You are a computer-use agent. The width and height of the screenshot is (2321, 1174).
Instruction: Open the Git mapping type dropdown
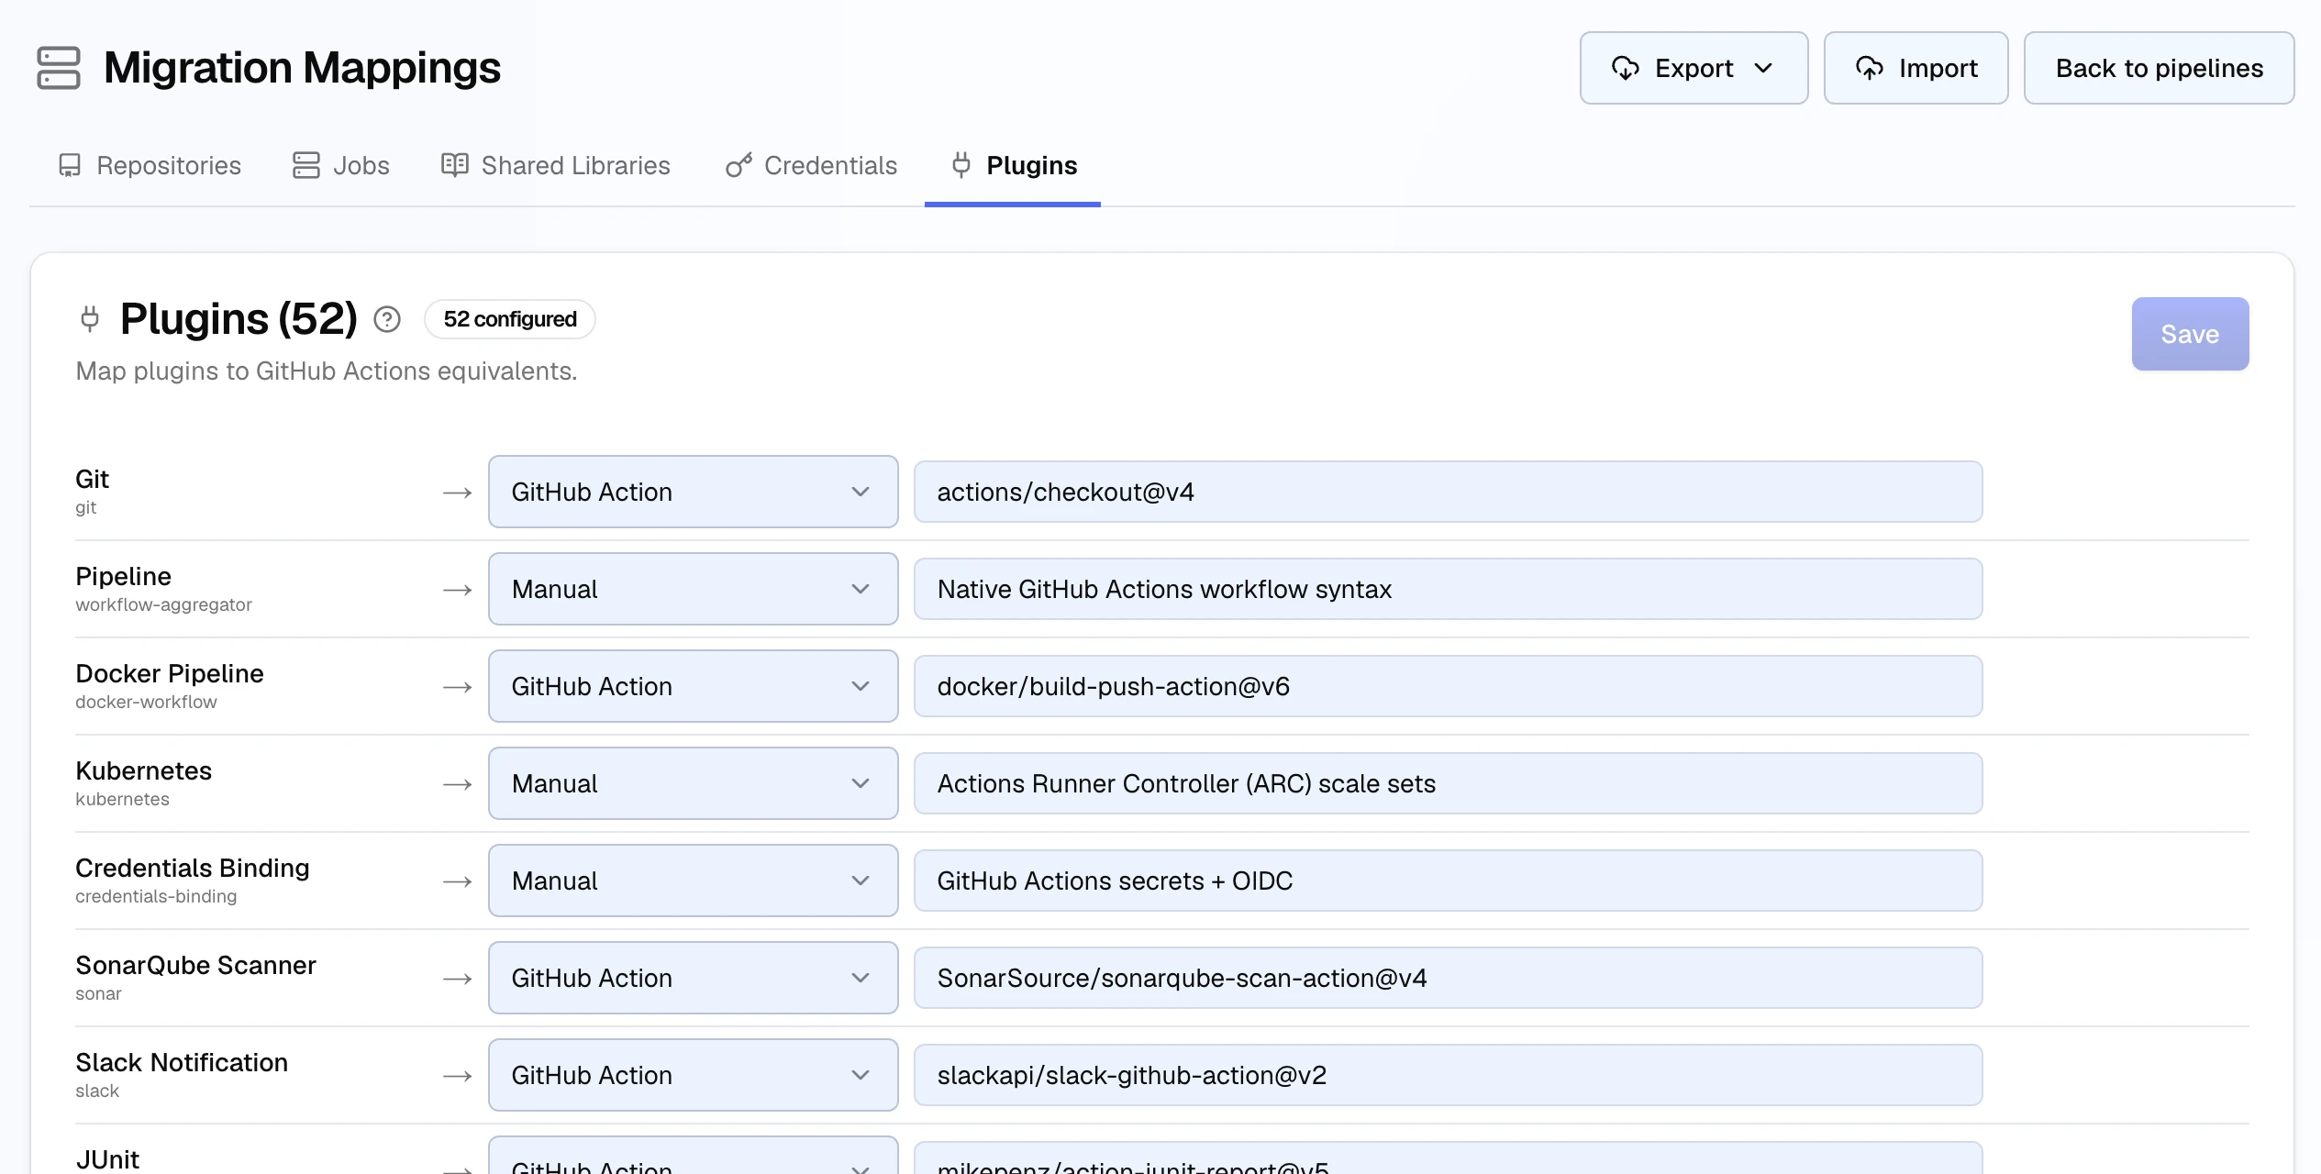point(693,492)
